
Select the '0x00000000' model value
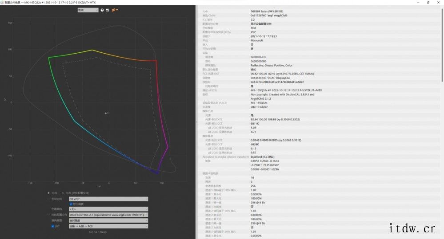click(x=258, y=61)
